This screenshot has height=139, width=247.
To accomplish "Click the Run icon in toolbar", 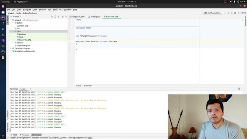I will click(225, 13).
